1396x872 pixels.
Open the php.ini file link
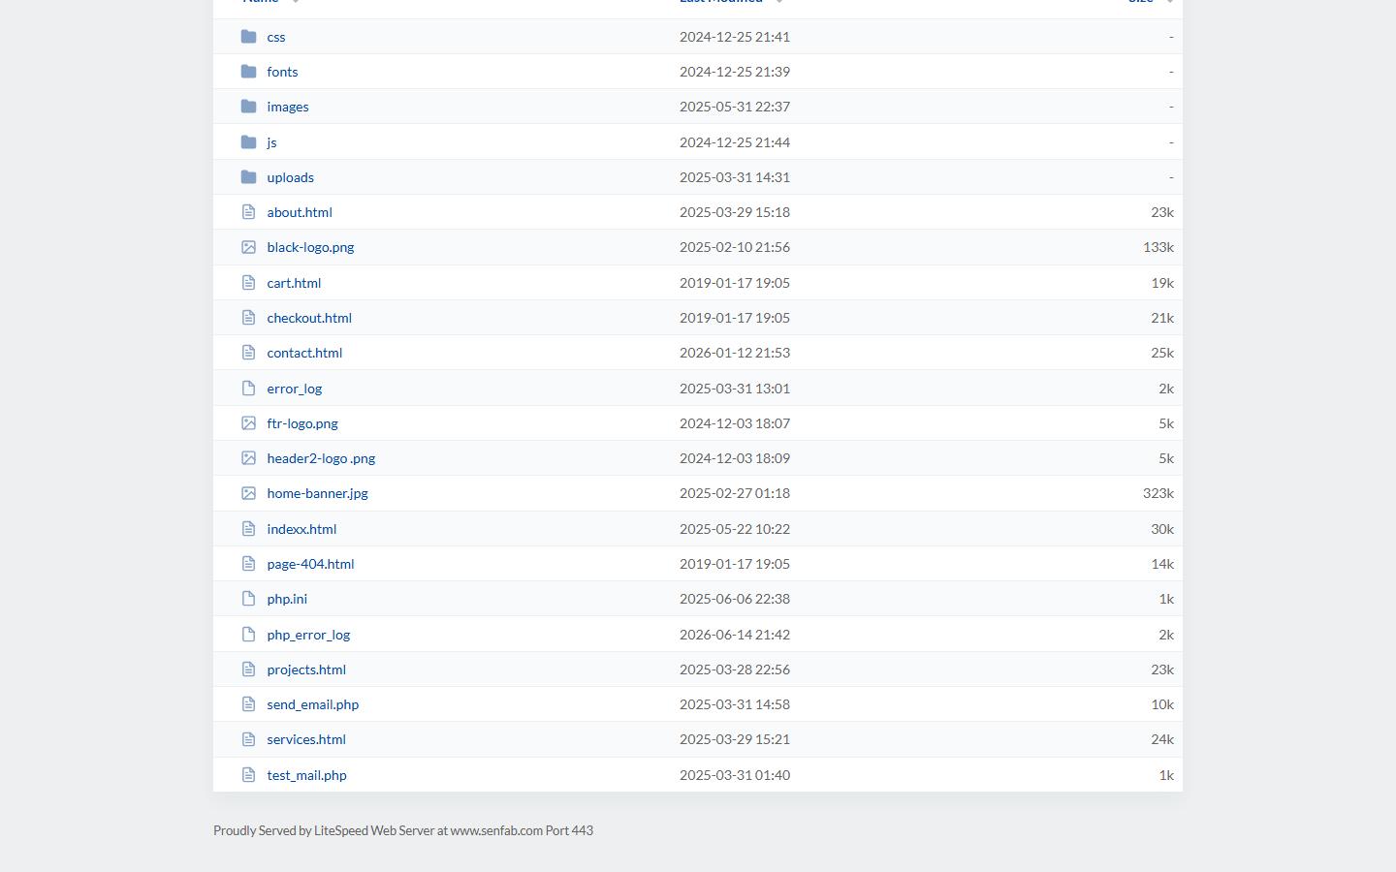pyautogui.click(x=287, y=599)
